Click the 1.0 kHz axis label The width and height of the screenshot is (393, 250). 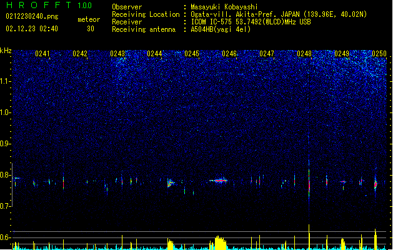click(6, 112)
